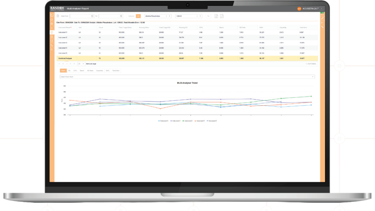Switch to the SD Ratio chart tab
Viewport: 375px width, 211px height.
click(90, 70)
